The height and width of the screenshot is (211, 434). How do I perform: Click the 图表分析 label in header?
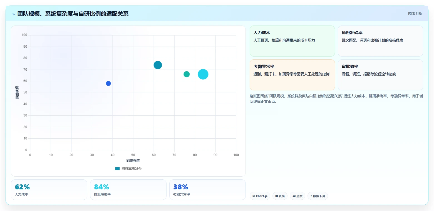(x=415, y=14)
